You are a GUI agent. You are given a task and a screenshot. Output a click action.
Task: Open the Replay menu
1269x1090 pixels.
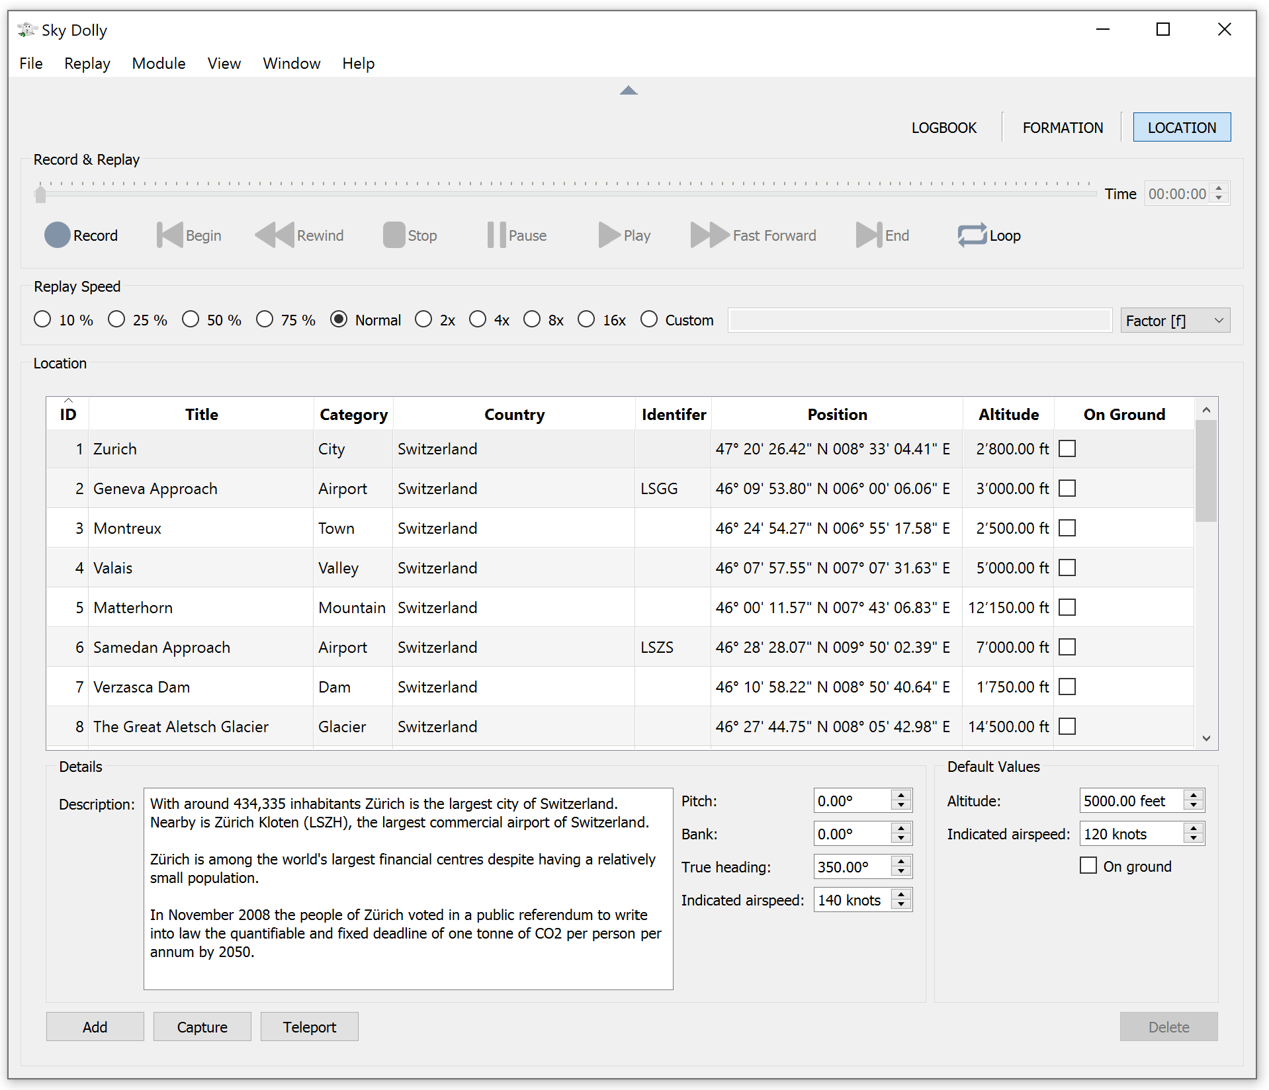pyautogui.click(x=87, y=63)
